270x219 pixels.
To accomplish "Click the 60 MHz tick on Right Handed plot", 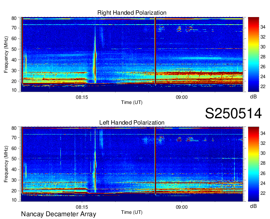I will click(x=14, y=38).
